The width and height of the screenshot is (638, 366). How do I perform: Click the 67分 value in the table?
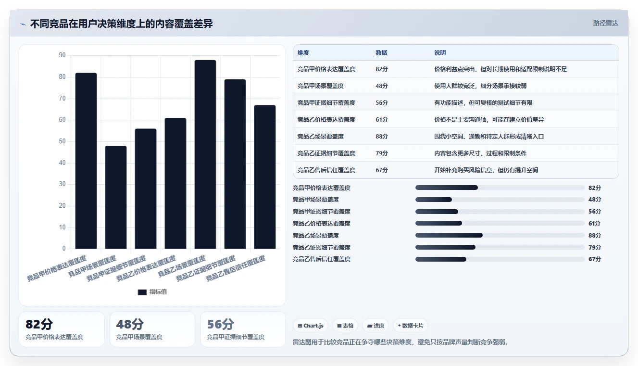click(382, 170)
